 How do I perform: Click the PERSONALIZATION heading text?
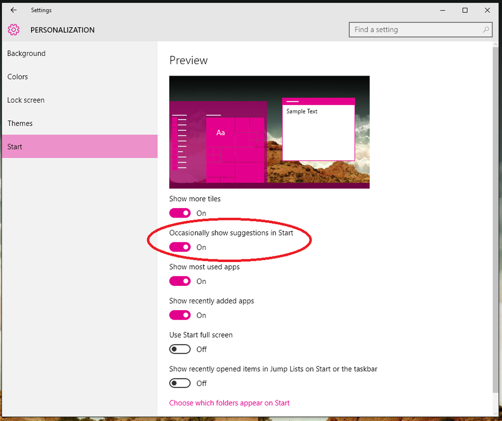tap(63, 30)
